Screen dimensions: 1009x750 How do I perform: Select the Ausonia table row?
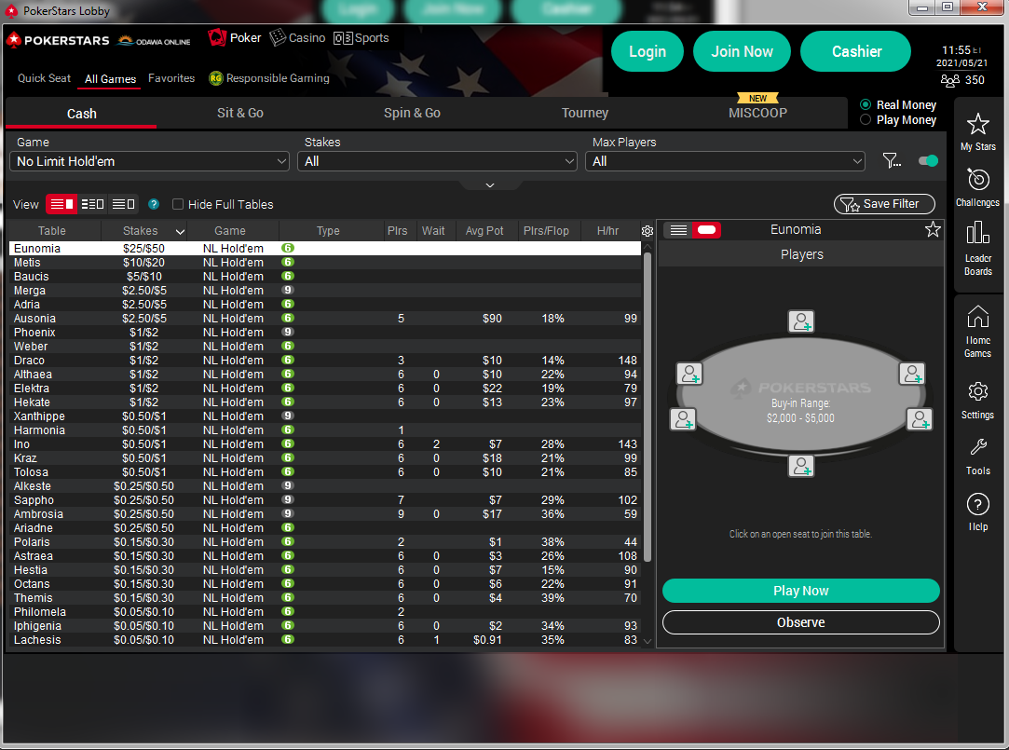[x=325, y=319]
